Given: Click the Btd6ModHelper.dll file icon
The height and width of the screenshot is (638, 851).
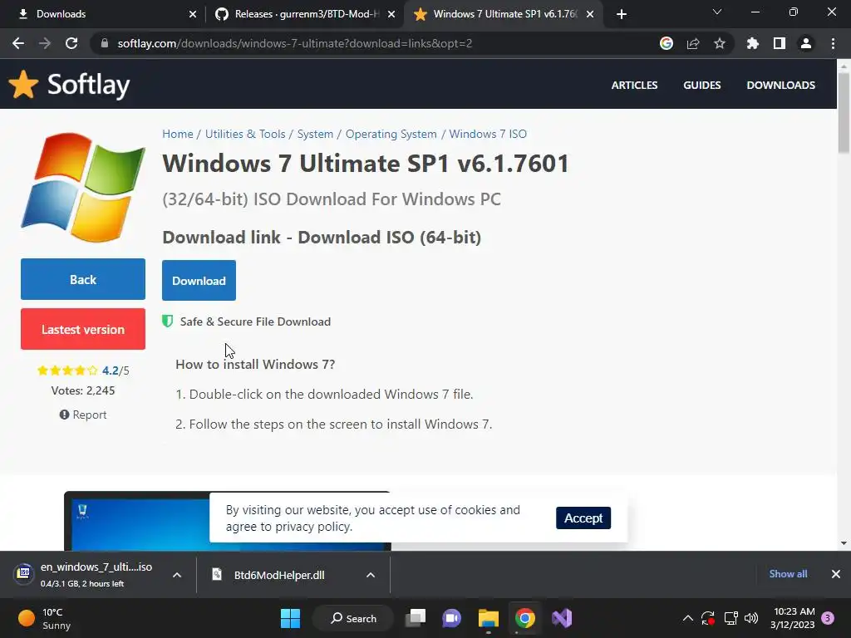Looking at the screenshot, I should coord(217,575).
